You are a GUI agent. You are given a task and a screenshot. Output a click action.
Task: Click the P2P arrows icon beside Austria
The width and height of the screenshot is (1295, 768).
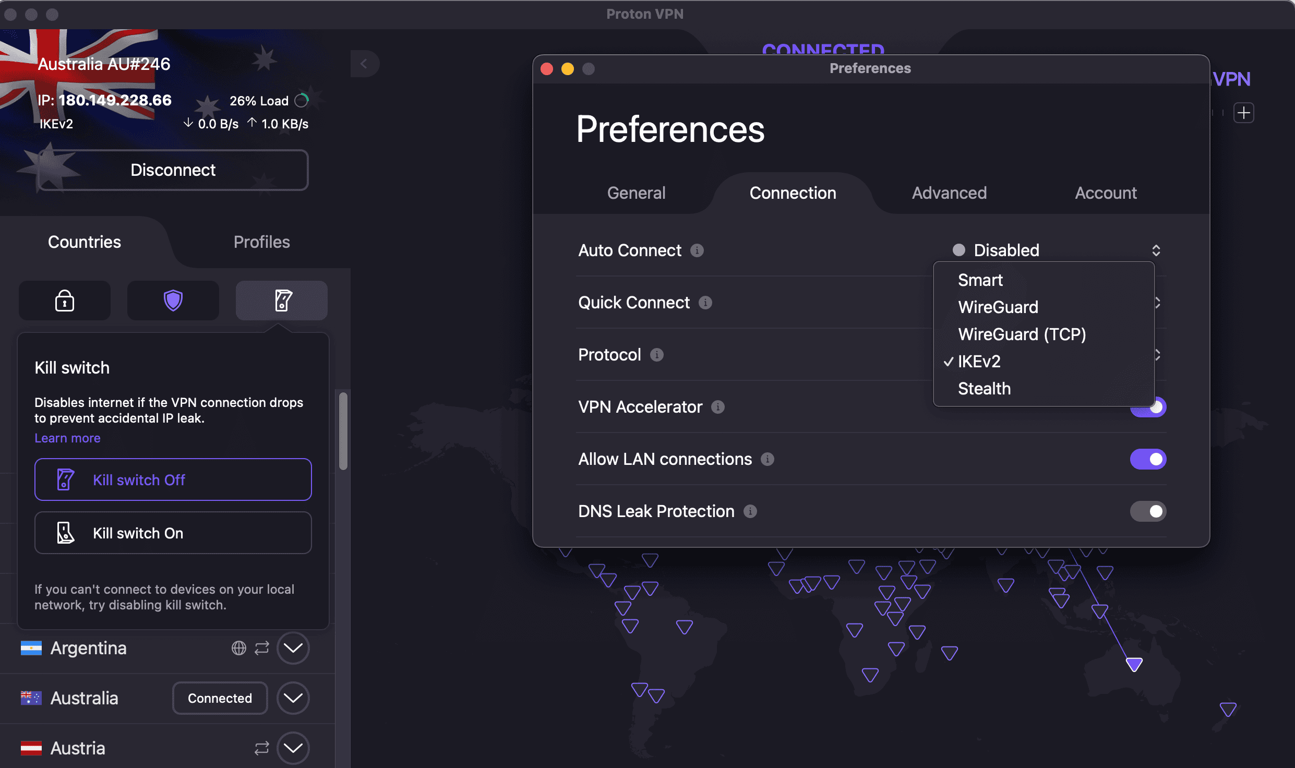coord(262,748)
